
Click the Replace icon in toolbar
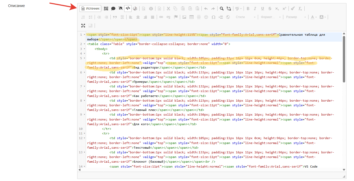click(229, 9)
